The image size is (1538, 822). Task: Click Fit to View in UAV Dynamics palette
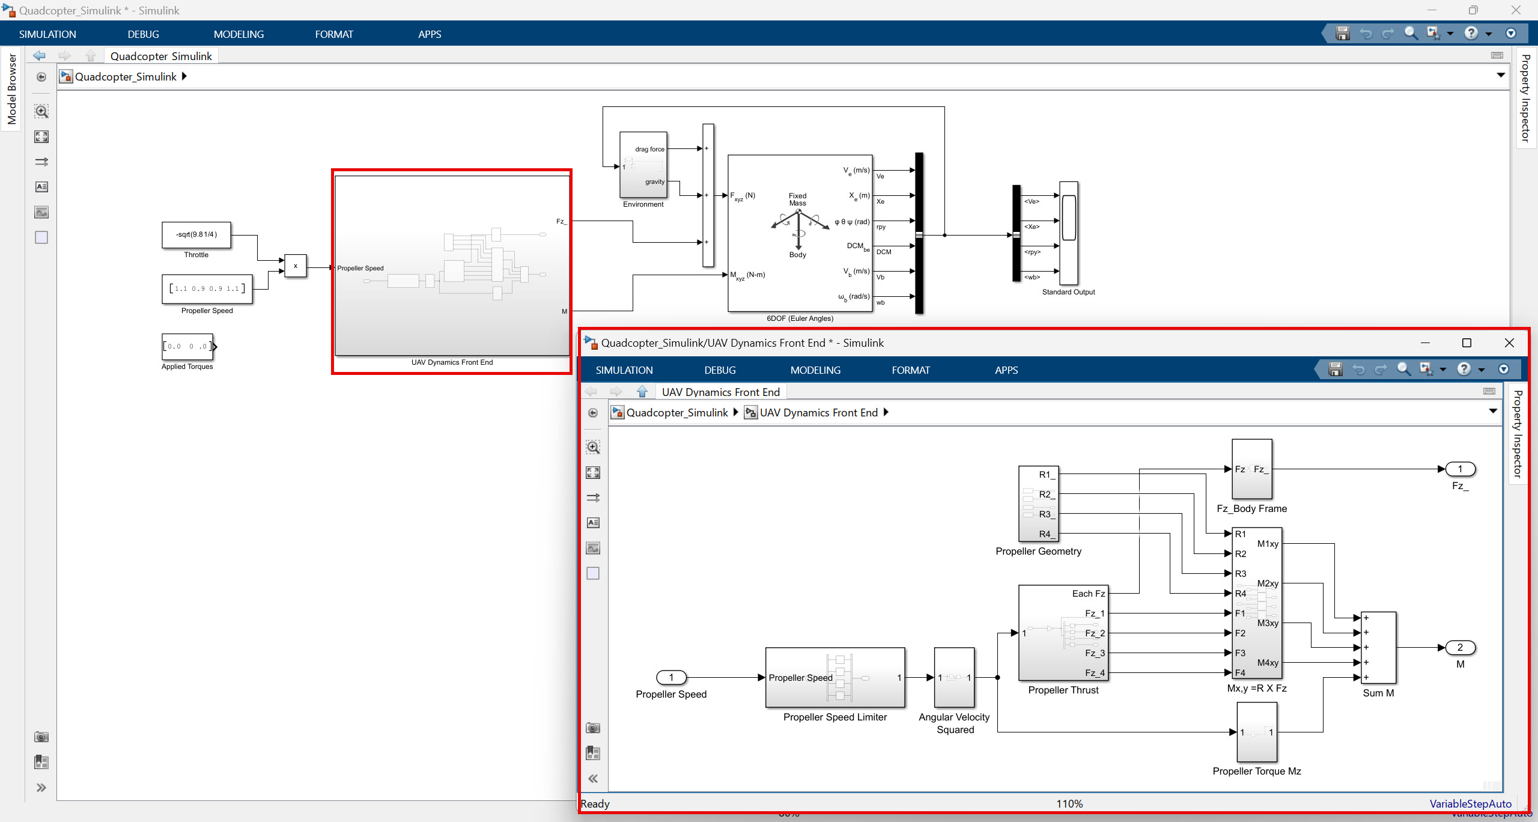[x=593, y=473]
